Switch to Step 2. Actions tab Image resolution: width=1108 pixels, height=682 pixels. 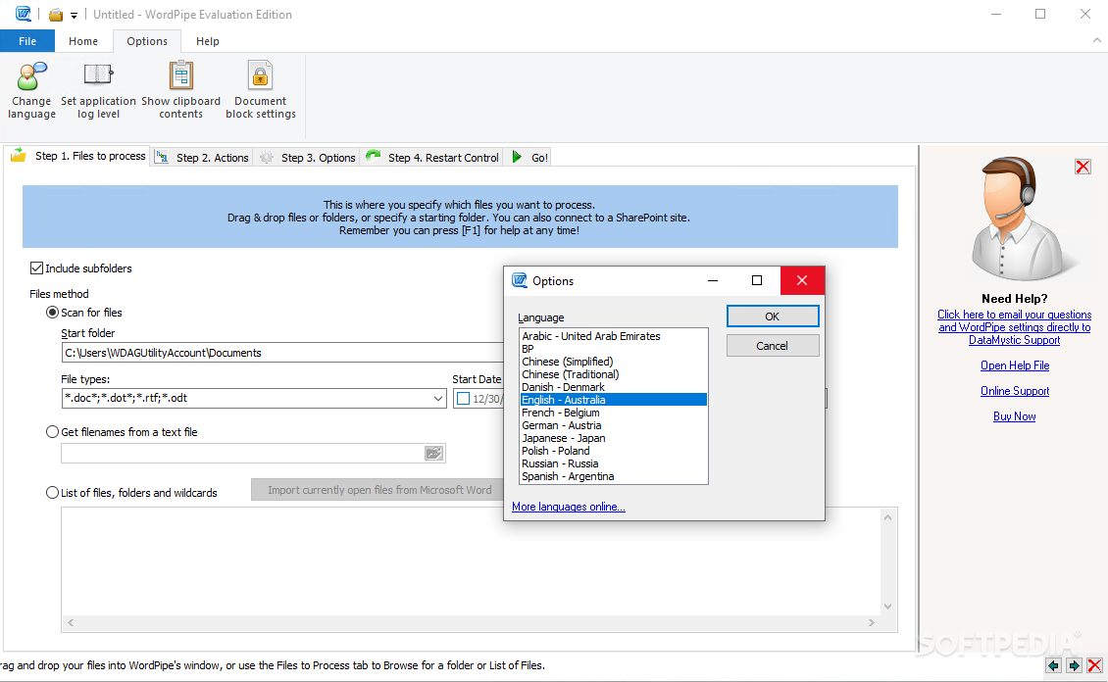(202, 158)
